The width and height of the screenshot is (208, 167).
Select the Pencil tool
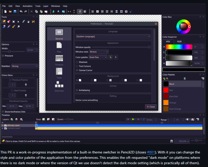point(4,21)
